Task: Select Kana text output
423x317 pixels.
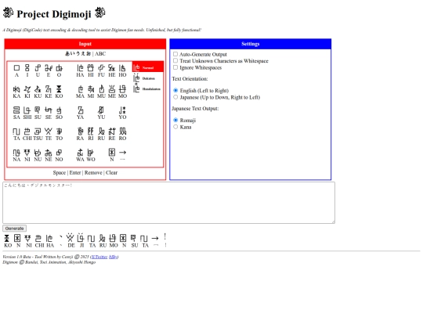Action: tap(175, 127)
